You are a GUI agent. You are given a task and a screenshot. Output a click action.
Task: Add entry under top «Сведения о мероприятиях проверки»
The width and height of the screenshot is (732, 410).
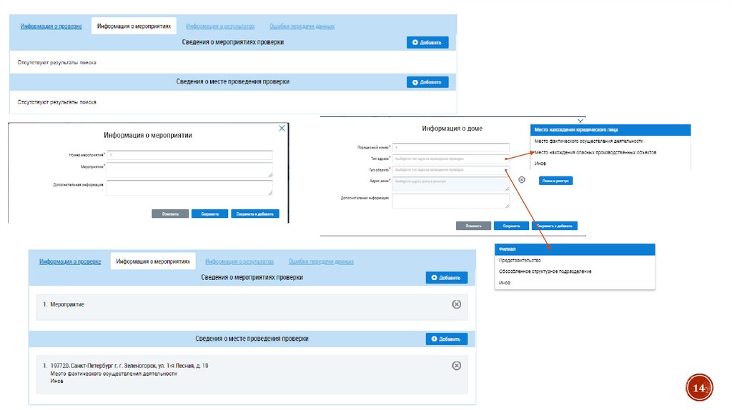click(427, 43)
